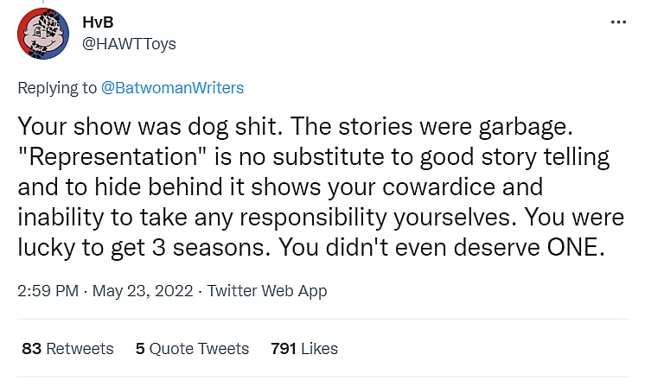The width and height of the screenshot is (645, 380).
Task: Open the @BatwomanWriters mention link
Action: (172, 87)
